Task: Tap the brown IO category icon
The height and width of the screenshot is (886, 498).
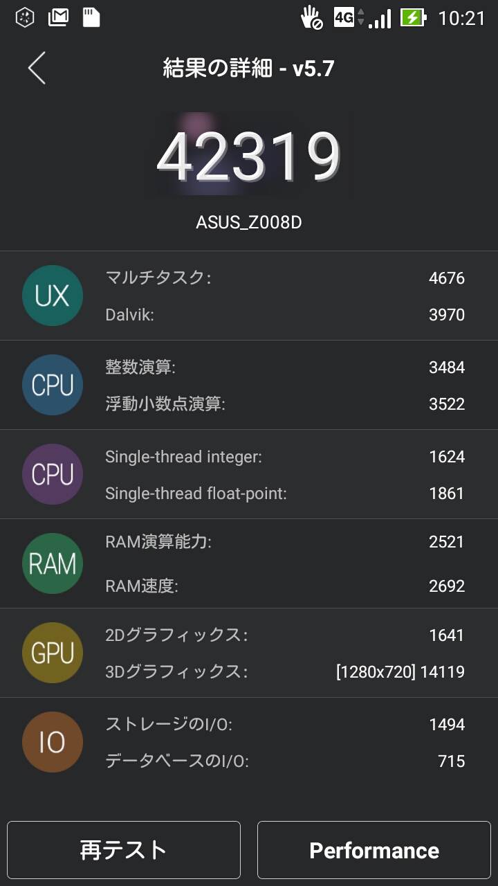Action: (53, 742)
